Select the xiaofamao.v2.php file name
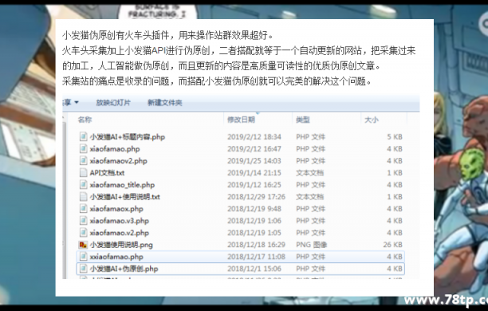 pos(119,233)
